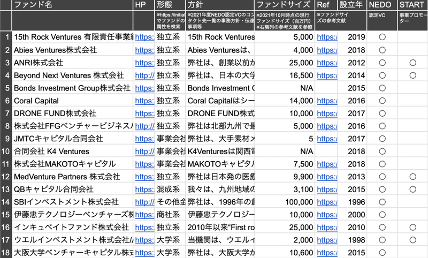Open the HP link for ANRI株式会社
Viewport: 428px width, 258px height.
(144, 63)
